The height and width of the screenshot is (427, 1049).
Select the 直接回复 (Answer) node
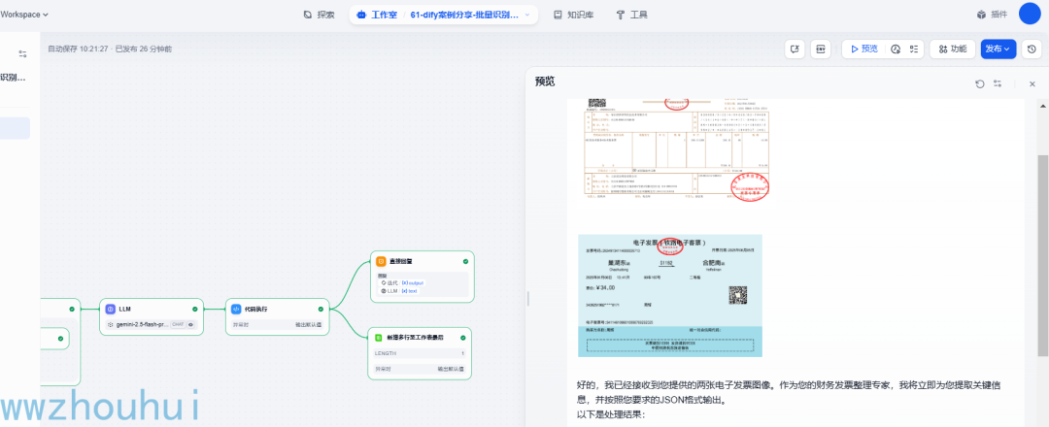click(423, 276)
